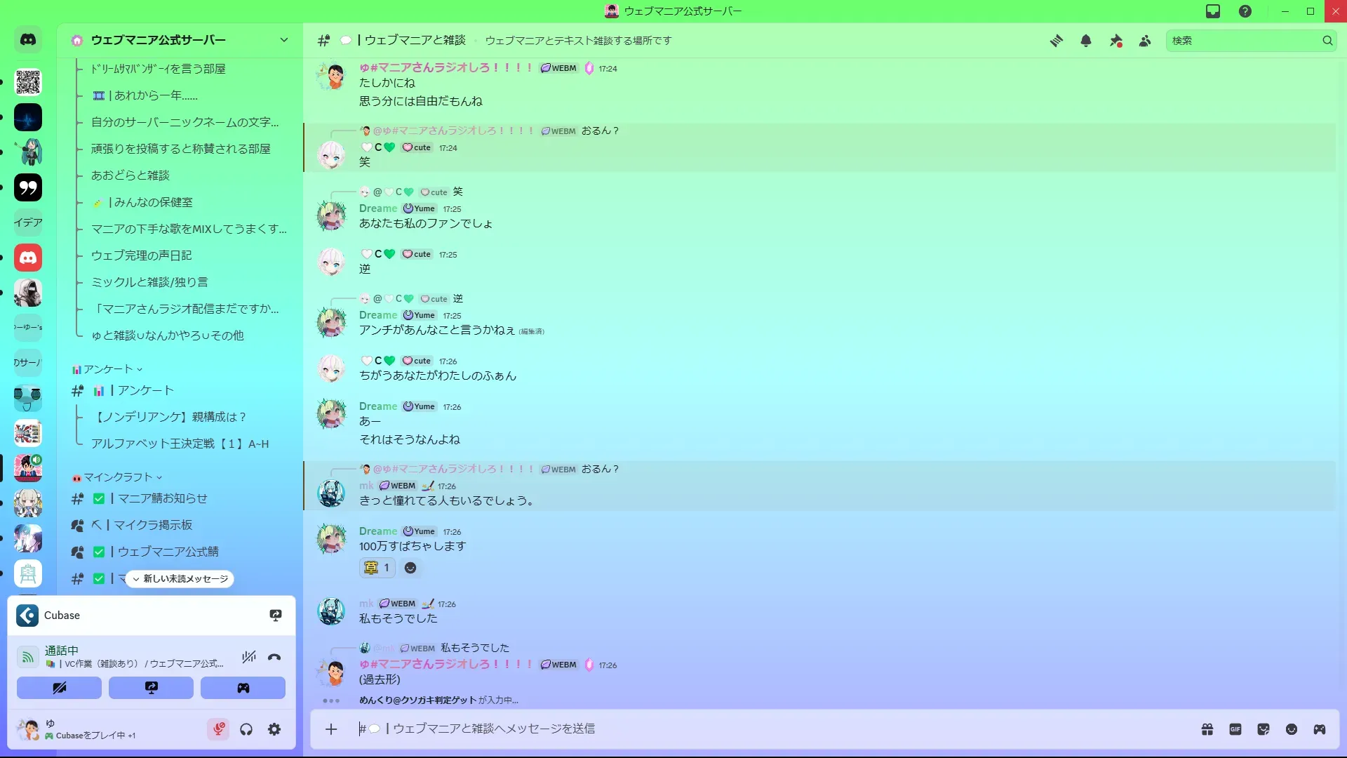Open the Threads icon in channel header
1347x758 pixels.
(x=1056, y=41)
